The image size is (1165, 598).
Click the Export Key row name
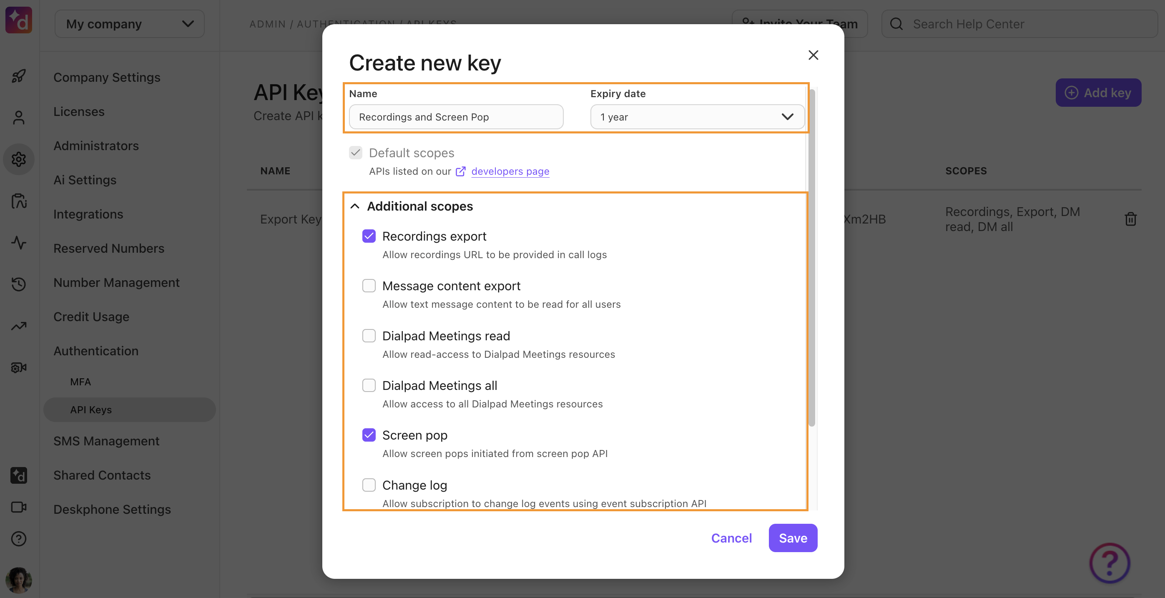[x=291, y=219]
